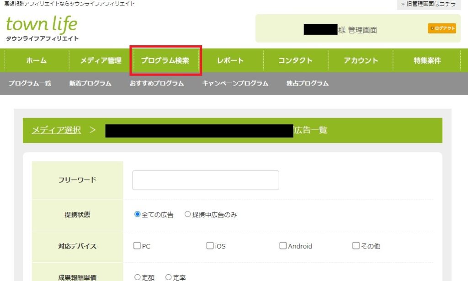
Task: Select the 定率 radio button
Action: tap(168, 277)
